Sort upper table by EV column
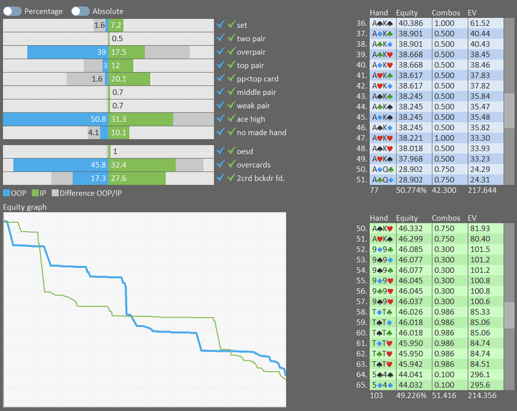This screenshot has width=517, height=411. click(472, 13)
